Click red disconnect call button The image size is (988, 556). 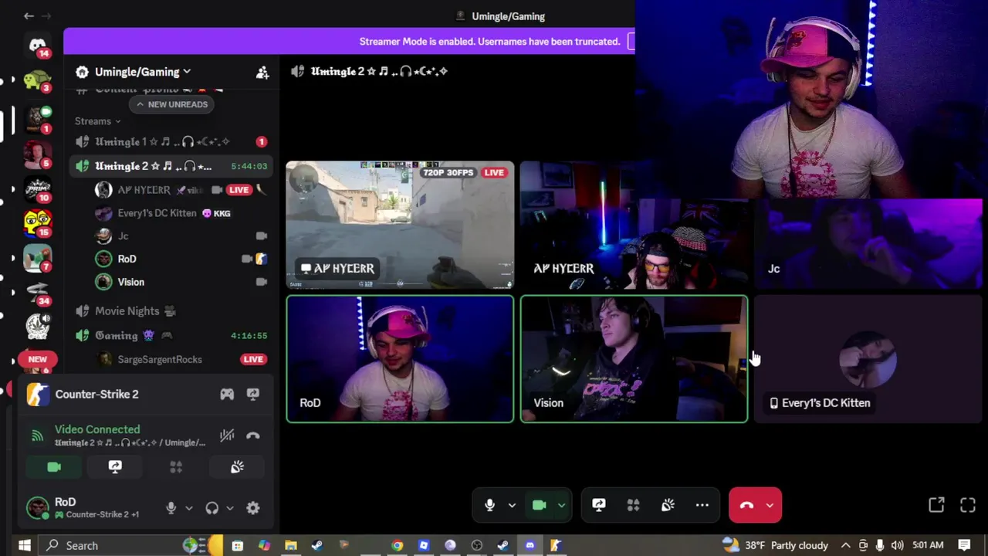(x=746, y=505)
